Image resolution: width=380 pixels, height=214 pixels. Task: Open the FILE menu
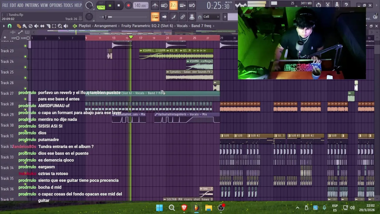pos(5,5)
